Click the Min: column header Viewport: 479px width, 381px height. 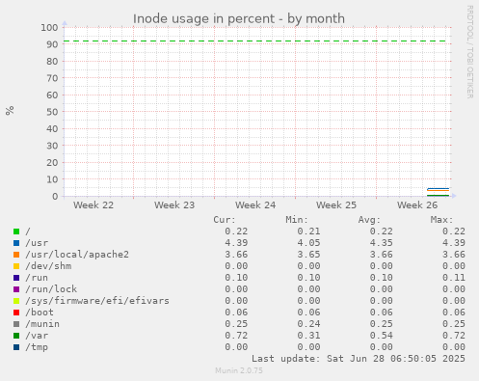pyautogui.click(x=297, y=220)
